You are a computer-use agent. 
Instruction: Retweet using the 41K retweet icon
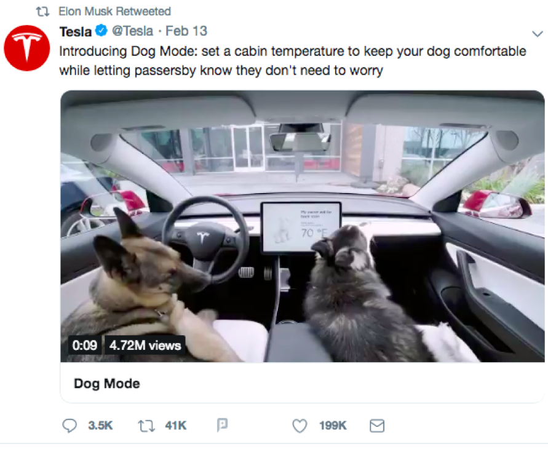[146, 426]
